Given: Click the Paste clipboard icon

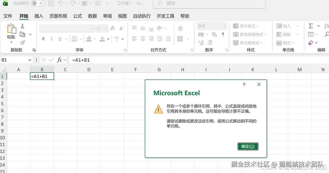Looking at the screenshot, I should point(11,29).
